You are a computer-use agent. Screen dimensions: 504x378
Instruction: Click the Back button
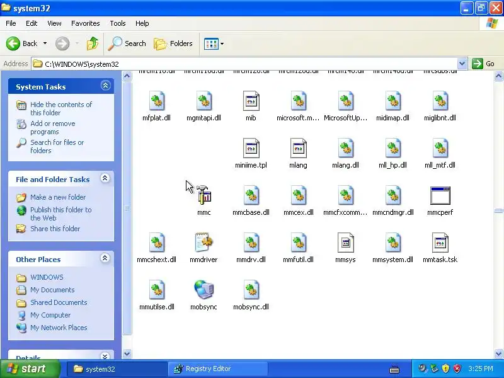(x=22, y=43)
